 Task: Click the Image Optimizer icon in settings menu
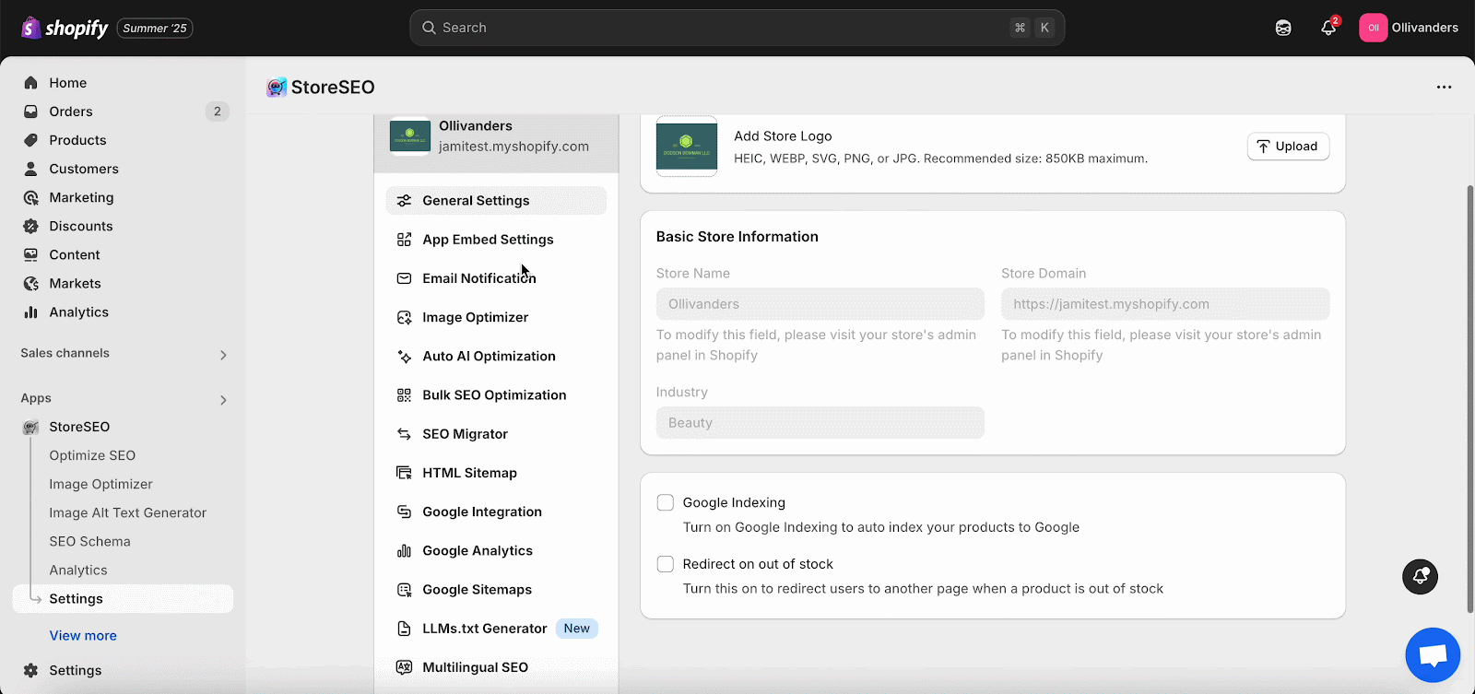click(x=404, y=317)
